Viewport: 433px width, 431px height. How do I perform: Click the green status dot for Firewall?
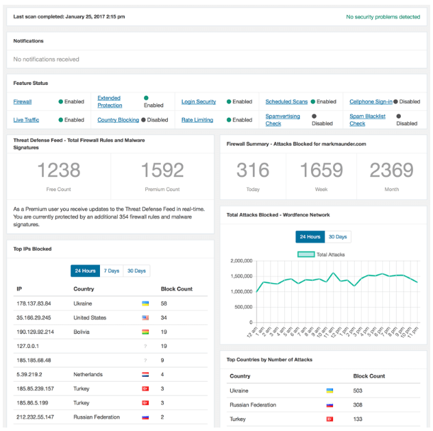coord(61,101)
